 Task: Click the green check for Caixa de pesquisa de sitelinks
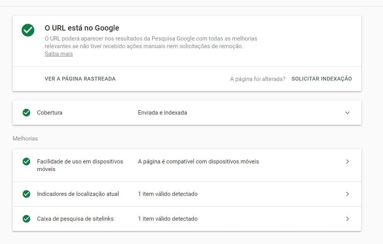pyautogui.click(x=26, y=219)
